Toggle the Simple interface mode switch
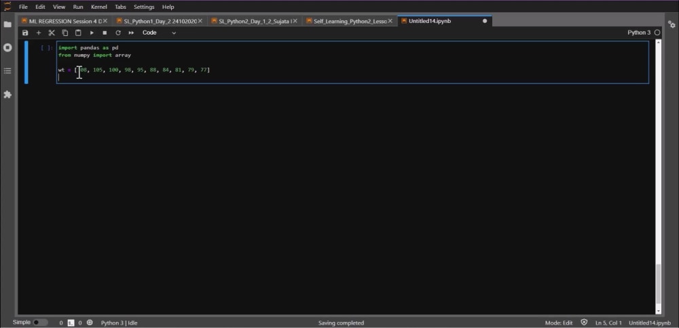The height and width of the screenshot is (328, 679). [40, 323]
